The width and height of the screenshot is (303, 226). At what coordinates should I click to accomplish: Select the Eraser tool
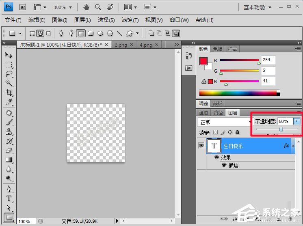point(9,150)
